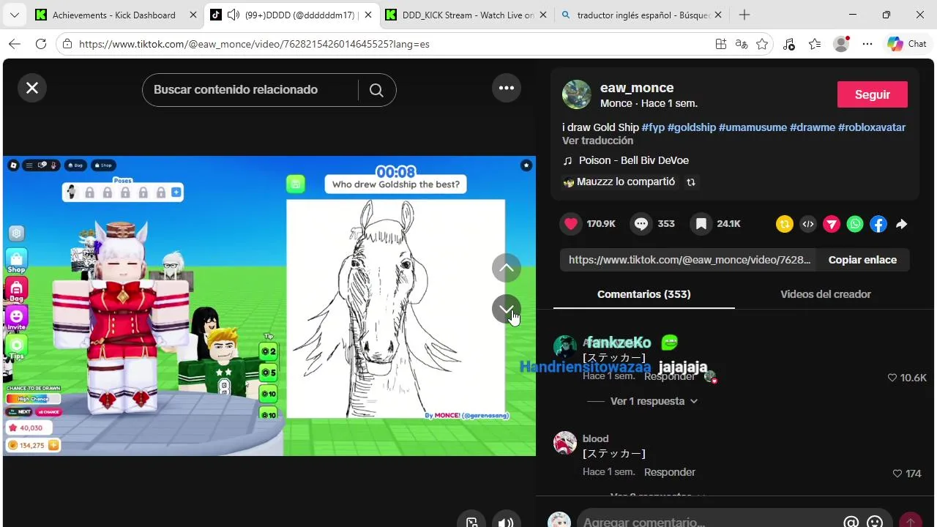Like blood's comment with 174 likes

pos(897,474)
